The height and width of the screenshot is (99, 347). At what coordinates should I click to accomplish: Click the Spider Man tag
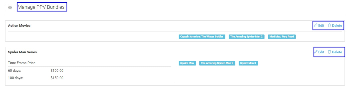(x=187, y=63)
